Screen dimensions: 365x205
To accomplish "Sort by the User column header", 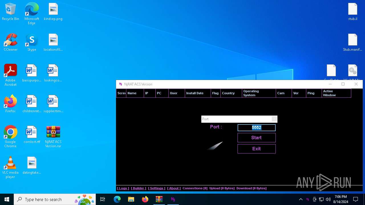I will (x=177, y=93).
